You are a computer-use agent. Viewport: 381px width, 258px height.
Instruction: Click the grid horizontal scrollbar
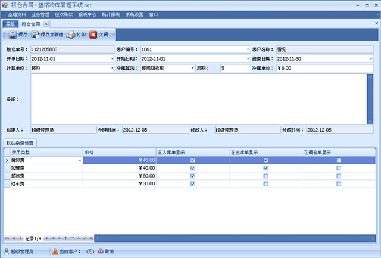[x=235, y=238]
